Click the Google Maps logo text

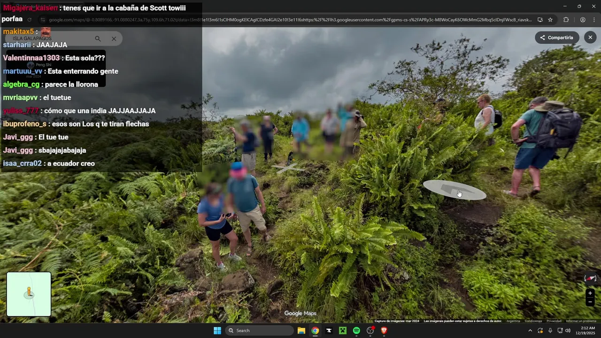click(x=300, y=314)
